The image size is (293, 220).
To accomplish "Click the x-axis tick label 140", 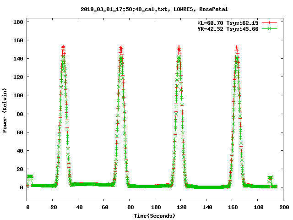I will point(207,207).
